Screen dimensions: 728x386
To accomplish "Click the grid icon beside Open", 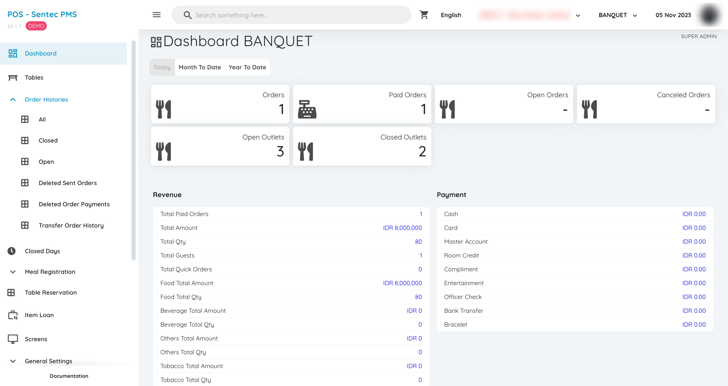I will 25,162.
